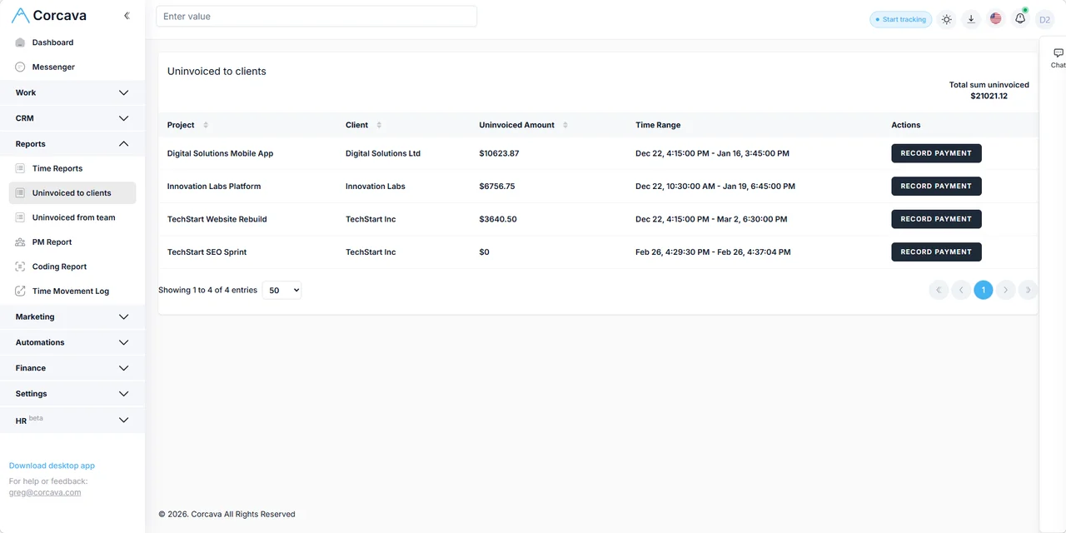Click TechStart Website Rebuild project name

217,219
